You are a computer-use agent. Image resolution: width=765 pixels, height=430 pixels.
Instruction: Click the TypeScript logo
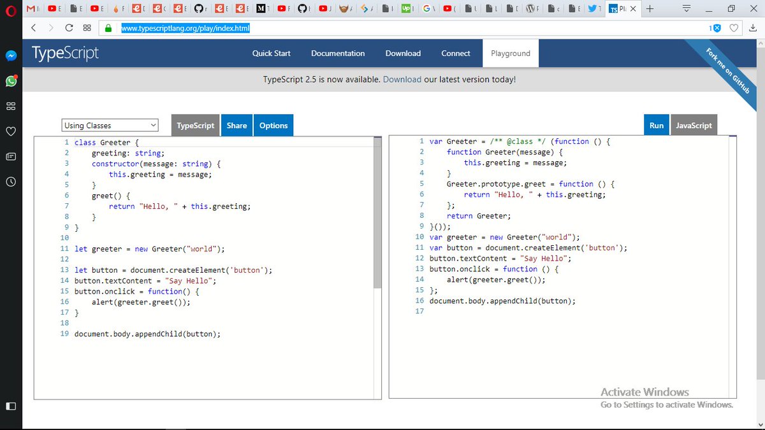click(x=66, y=54)
